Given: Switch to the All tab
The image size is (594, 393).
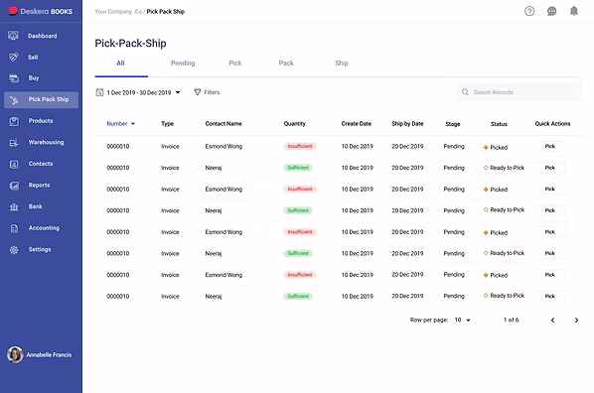Looking at the screenshot, I should [120, 64].
